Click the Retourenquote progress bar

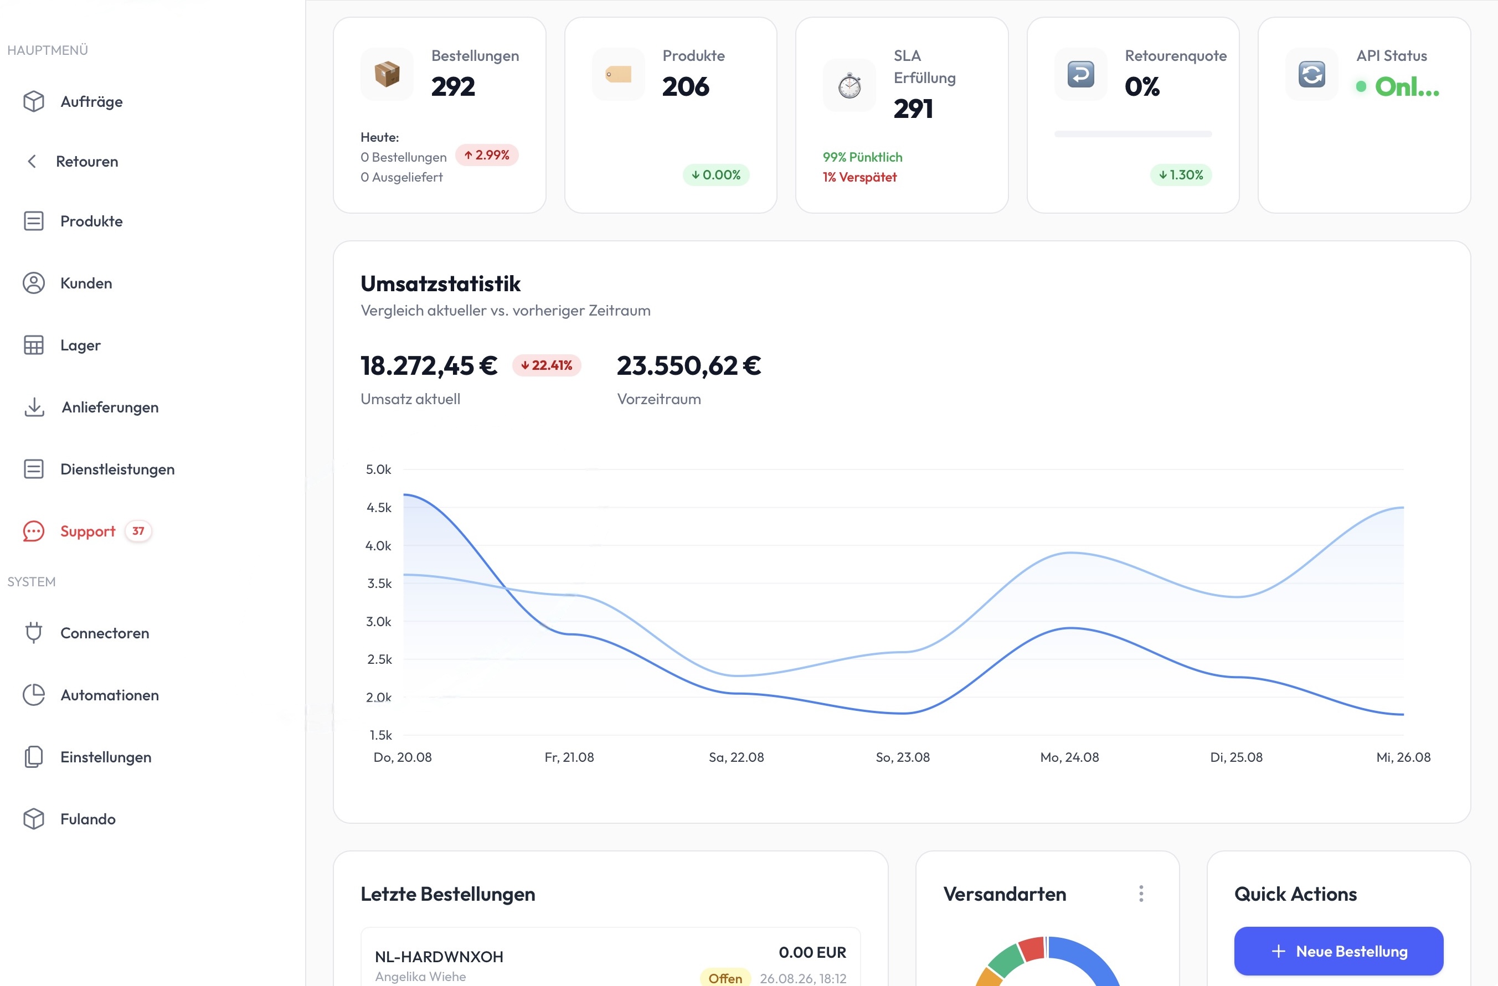tap(1133, 134)
